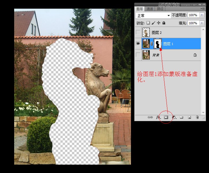This screenshot has width=209, height=173.
Task: Select the layer named 图层 1
Action: 168,44
